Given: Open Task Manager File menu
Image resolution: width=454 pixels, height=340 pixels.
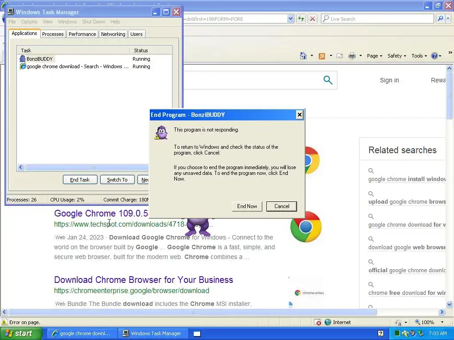Looking at the screenshot, I should pos(12,22).
